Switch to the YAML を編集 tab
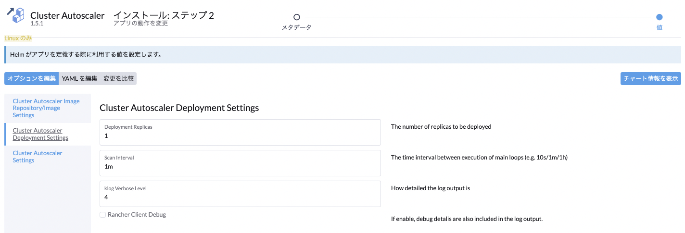685x233 pixels. (79, 78)
